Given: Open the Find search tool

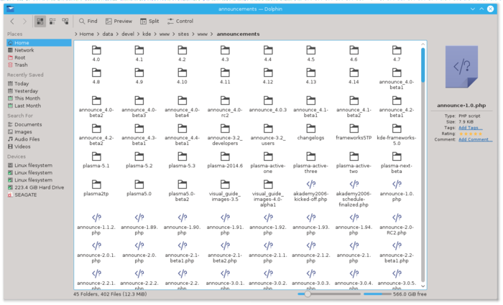Looking at the screenshot, I should click(x=88, y=21).
